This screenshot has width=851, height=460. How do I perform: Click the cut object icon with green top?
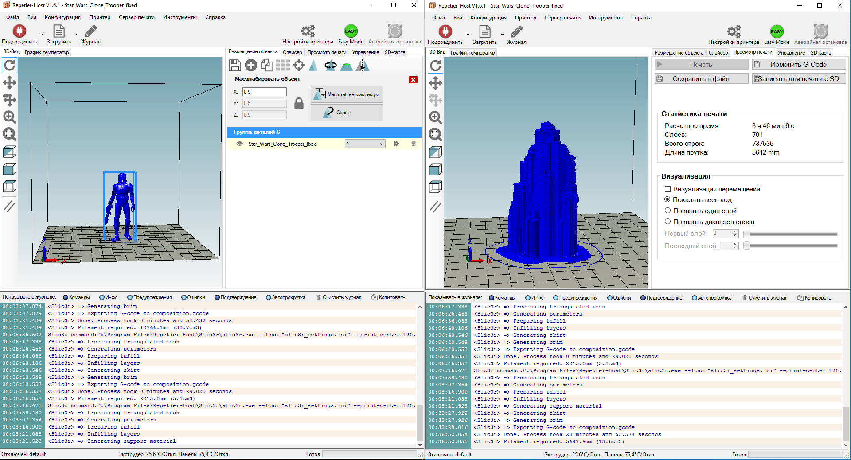(347, 66)
